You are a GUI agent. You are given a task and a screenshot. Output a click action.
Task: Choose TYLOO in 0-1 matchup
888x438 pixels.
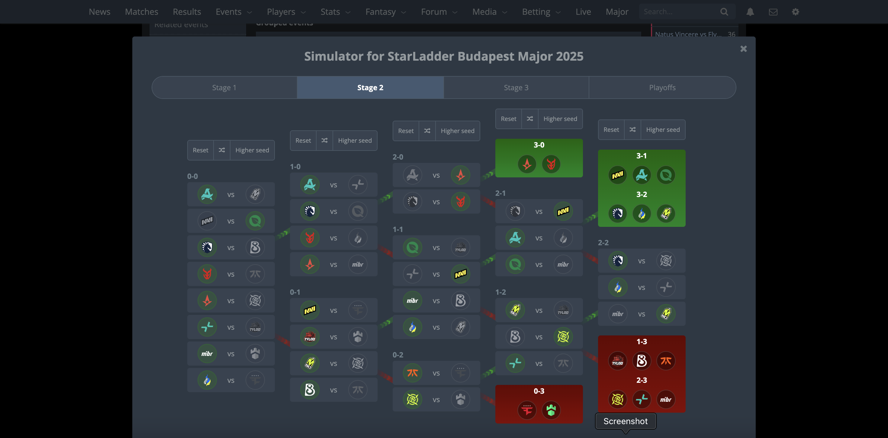pyautogui.click(x=310, y=337)
